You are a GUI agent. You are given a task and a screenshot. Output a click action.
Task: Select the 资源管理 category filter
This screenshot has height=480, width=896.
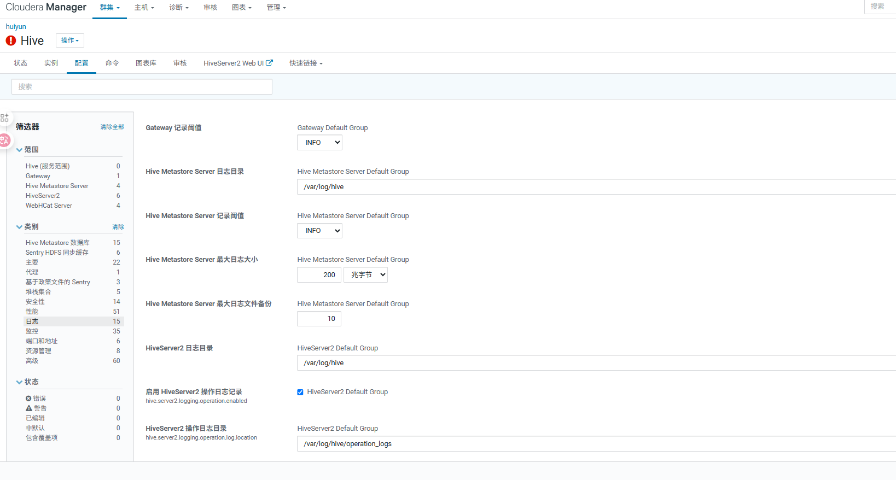tap(38, 351)
